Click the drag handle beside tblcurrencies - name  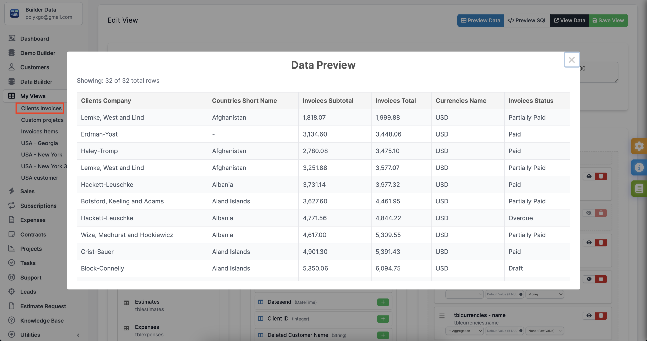[x=442, y=316]
